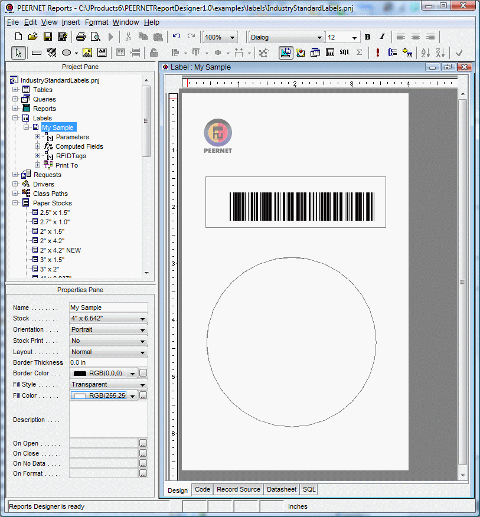
Task: Open the Edit menu
Action: coord(30,22)
